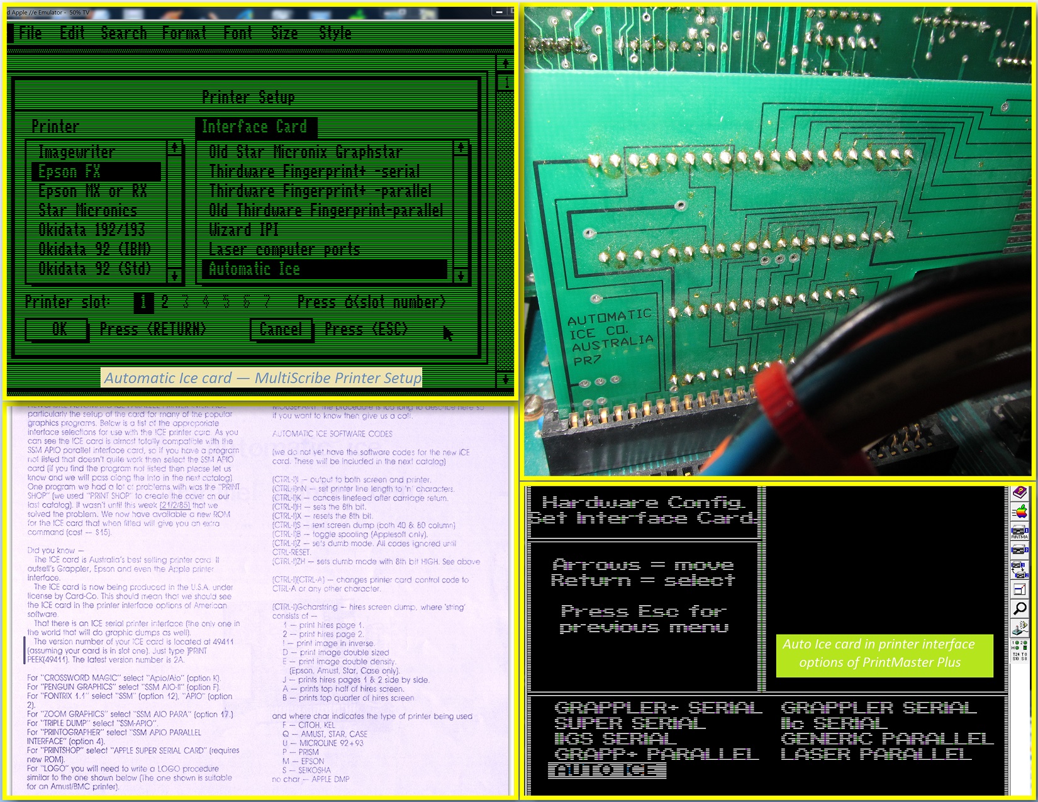Choose Old Star Micronix Graphstar card

coord(324,152)
